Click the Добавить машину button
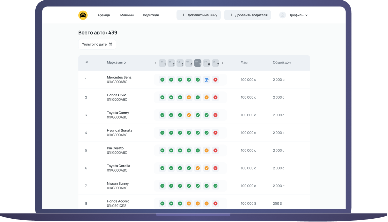The image size is (388, 222). click(x=198, y=15)
